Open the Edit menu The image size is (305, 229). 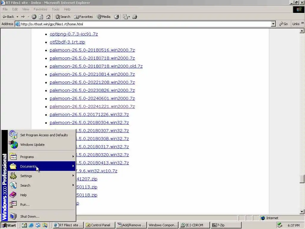[x=15, y=9]
